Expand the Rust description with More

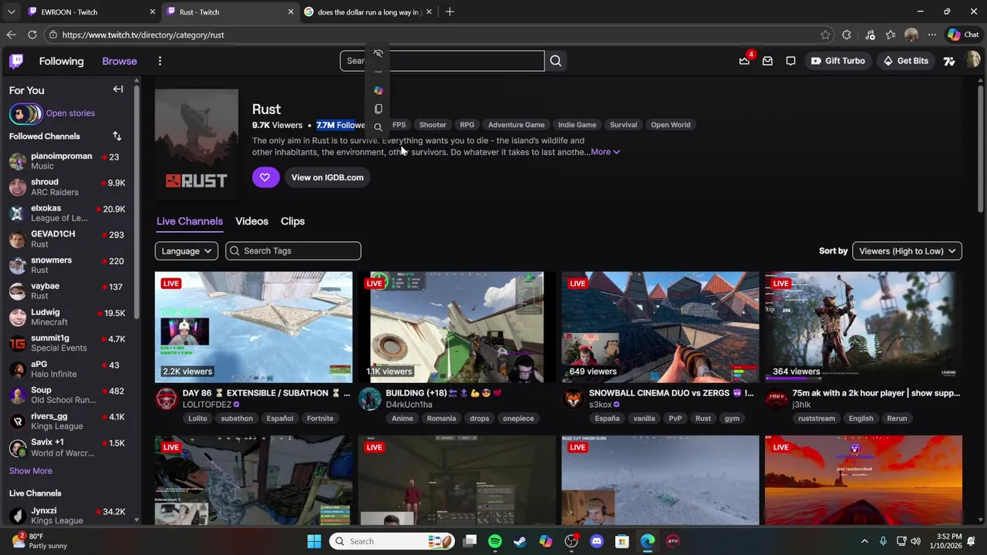click(605, 152)
